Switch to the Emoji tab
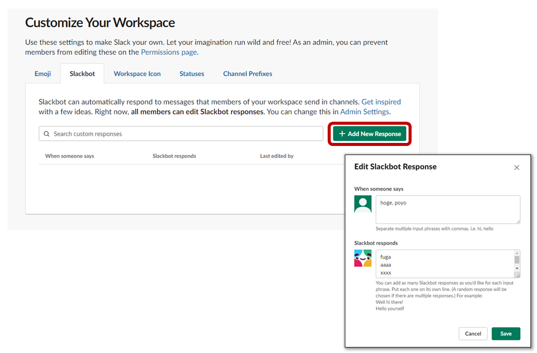This screenshot has height=353, width=537. pos(42,73)
